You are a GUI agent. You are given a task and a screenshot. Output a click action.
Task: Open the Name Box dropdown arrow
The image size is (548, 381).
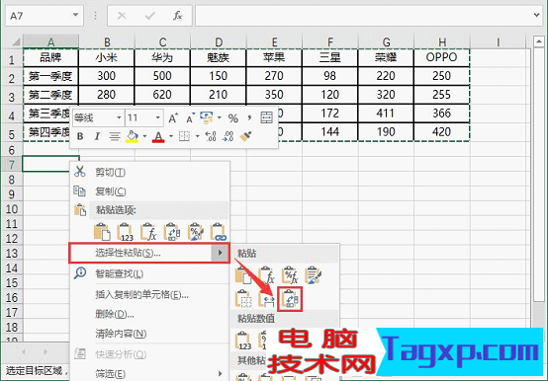75,15
